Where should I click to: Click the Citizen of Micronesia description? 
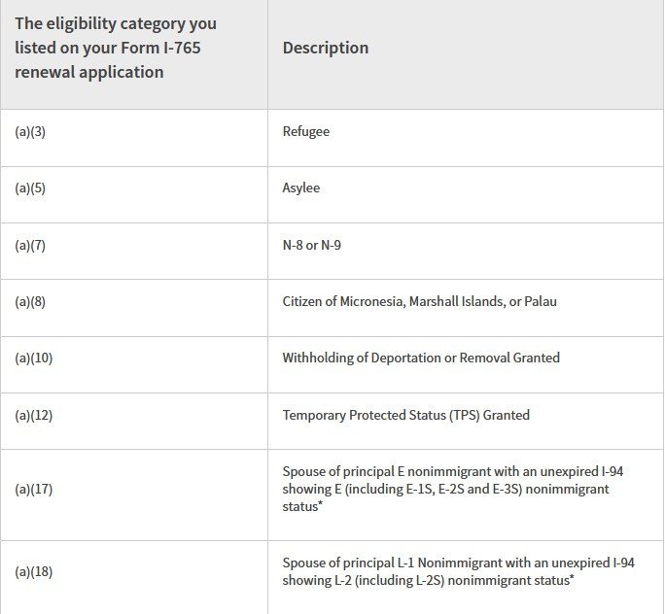[x=420, y=301]
